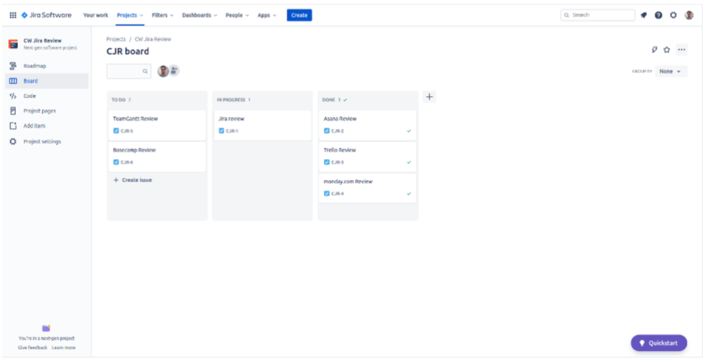
Task: Open Roadmap in the sidebar
Action: [x=47, y=66]
